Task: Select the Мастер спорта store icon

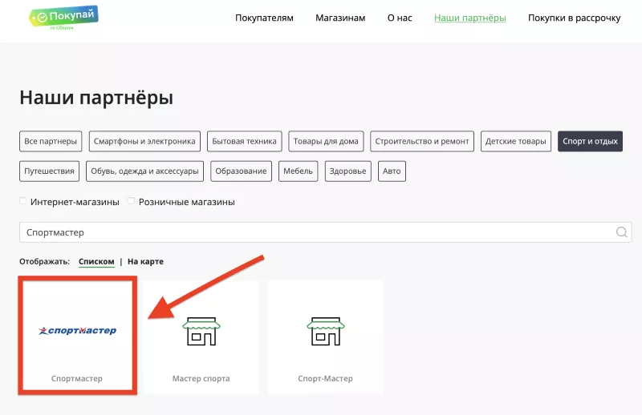Action: 201,331
